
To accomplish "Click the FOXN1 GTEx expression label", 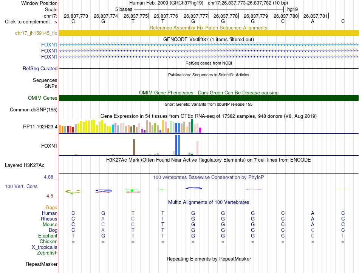I will coord(49,146).
